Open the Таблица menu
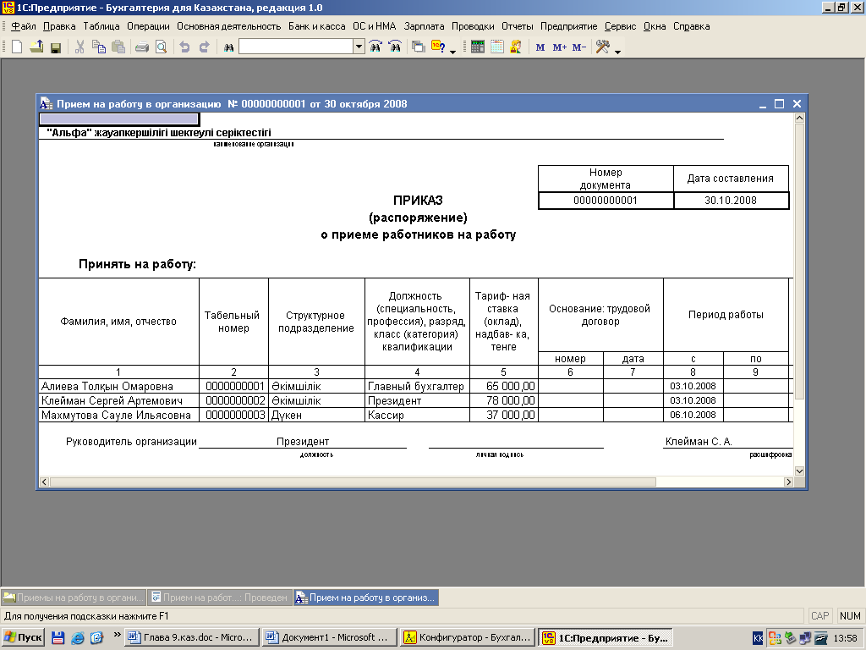Image resolution: width=866 pixels, height=650 pixels. [101, 26]
